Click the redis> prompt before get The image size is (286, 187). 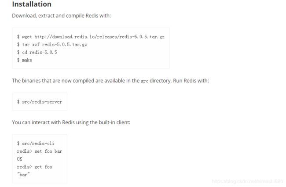point(23,167)
